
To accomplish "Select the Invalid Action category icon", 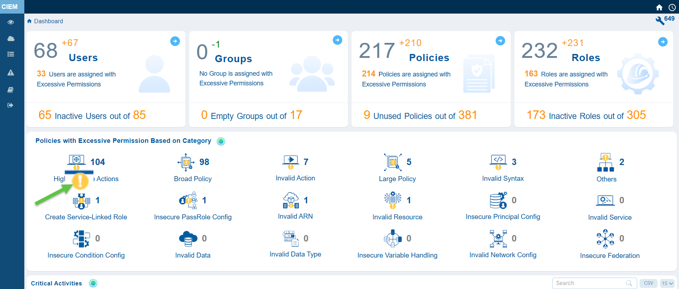I will click(x=290, y=162).
